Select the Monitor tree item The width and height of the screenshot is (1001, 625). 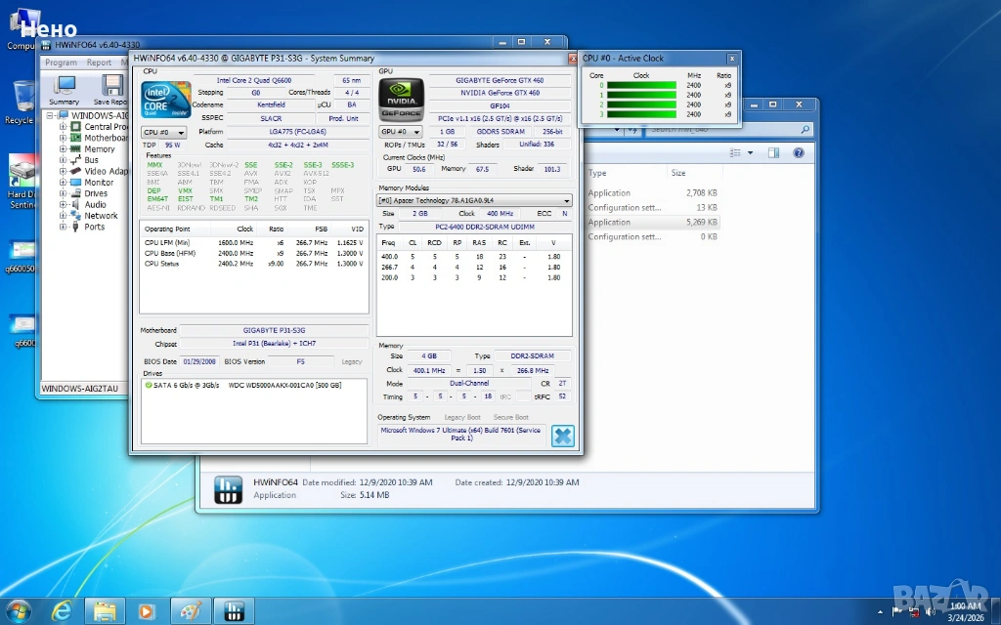point(98,183)
